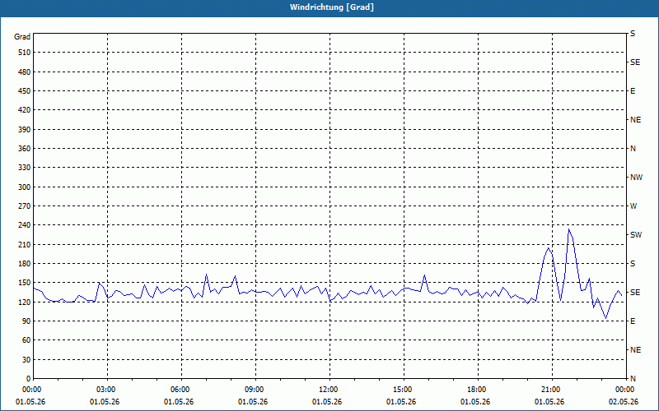Click the lowest dip of the blue line
The width and height of the screenshot is (659, 411).
tap(605, 319)
